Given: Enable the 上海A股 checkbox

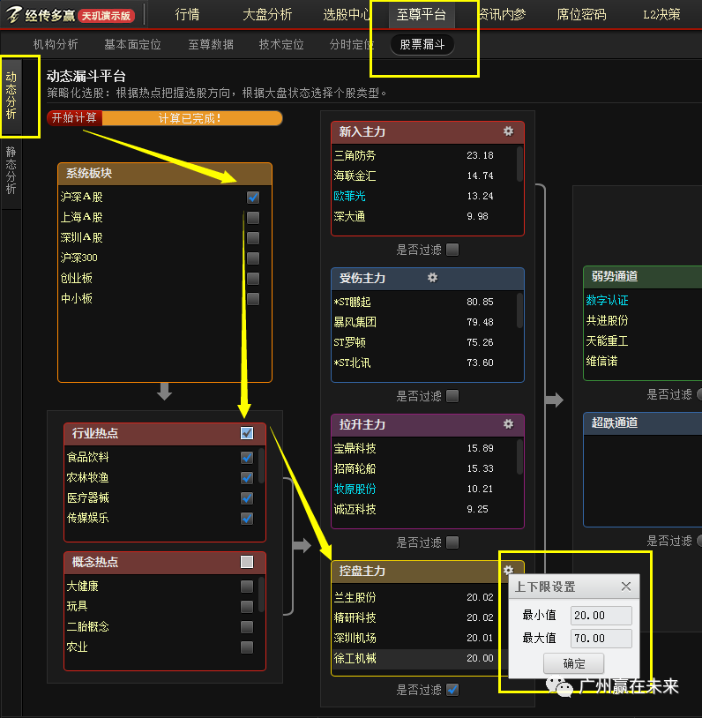Looking at the screenshot, I should point(253,218).
